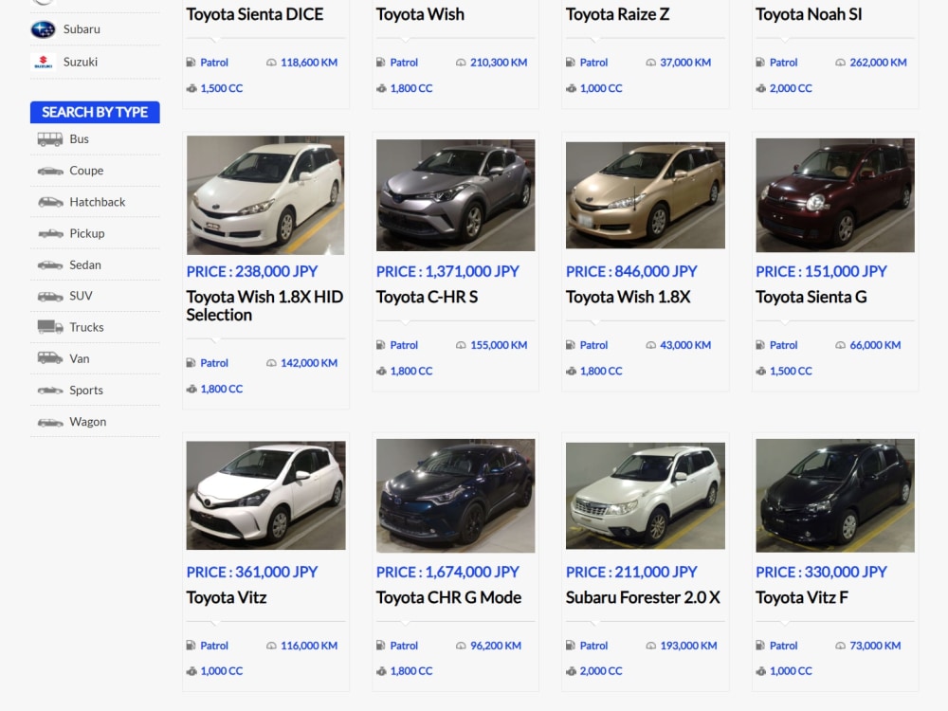948x711 pixels.
Task: Open the Subaru brand link
Action: [82, 29]
